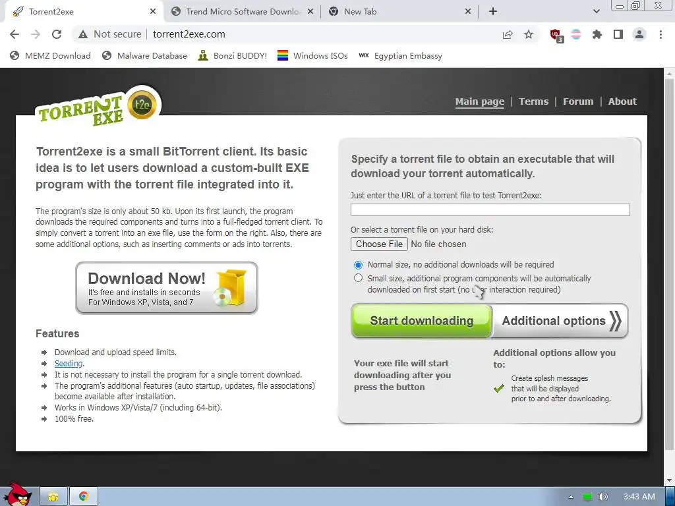The height and width of the screenshot is (506, 675).
Task: Open the Egyptian Embassy bookmark
Action: [x=400, y=55]
